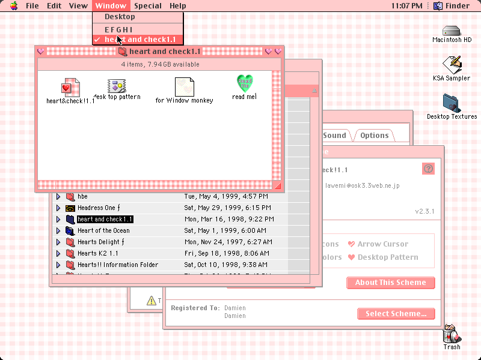
Task: Expand the heart and check1.1 row triangle
Action: click(x=58, y=220)
